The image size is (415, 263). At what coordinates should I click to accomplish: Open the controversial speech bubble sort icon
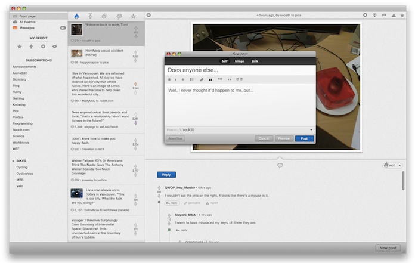tap(119, 16)
